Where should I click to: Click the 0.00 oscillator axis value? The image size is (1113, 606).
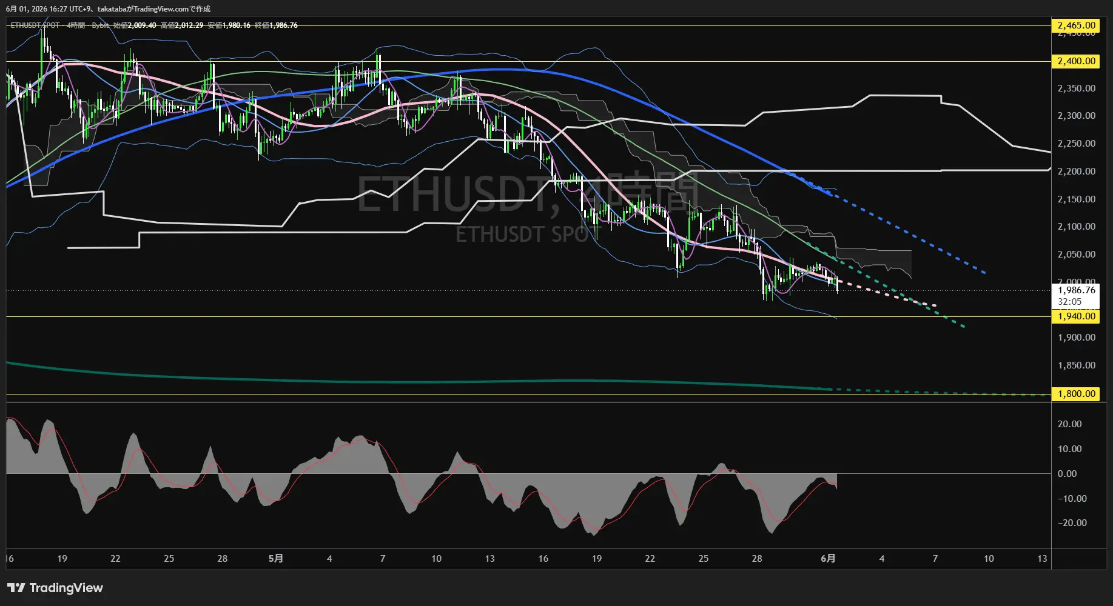point(1068,474)
